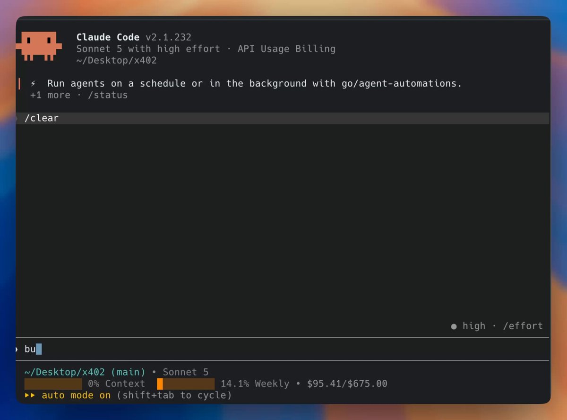Click the "0% Context" label
Image resolution: width=567 pixels, height=420 pixels.
(117, 384)
